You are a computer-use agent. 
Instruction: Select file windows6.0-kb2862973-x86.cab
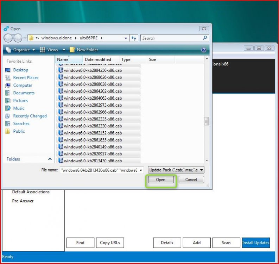pos(99,105)
